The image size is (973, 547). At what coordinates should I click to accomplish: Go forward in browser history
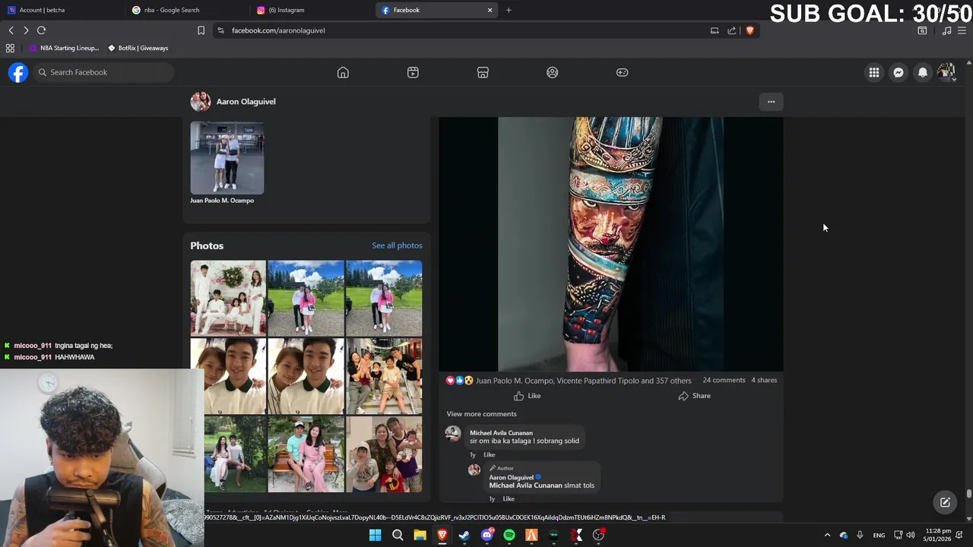coord(26,30)
